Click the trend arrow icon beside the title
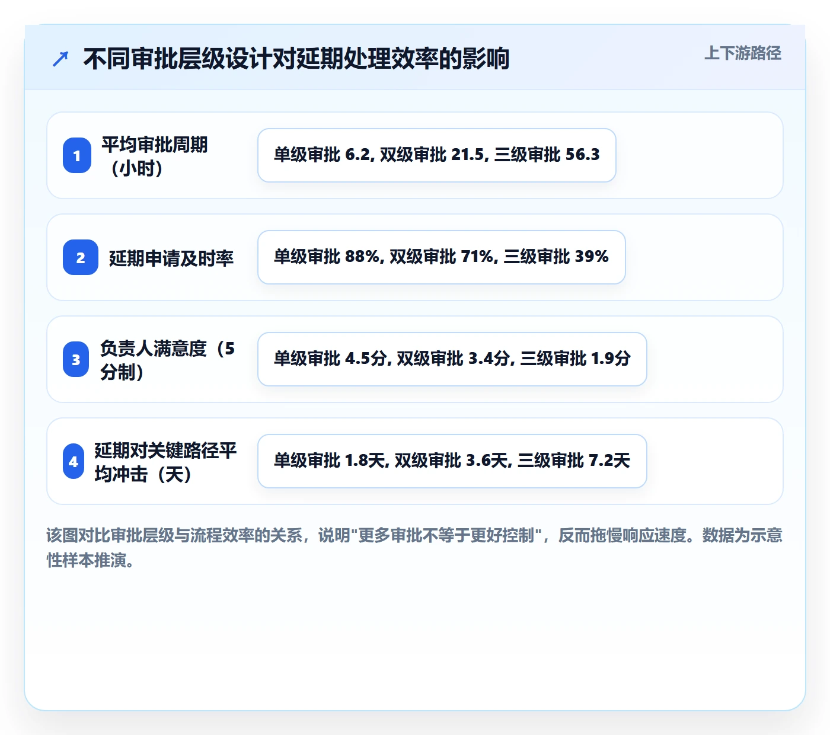This screenshot has height=735, width=830. point(60,59)
